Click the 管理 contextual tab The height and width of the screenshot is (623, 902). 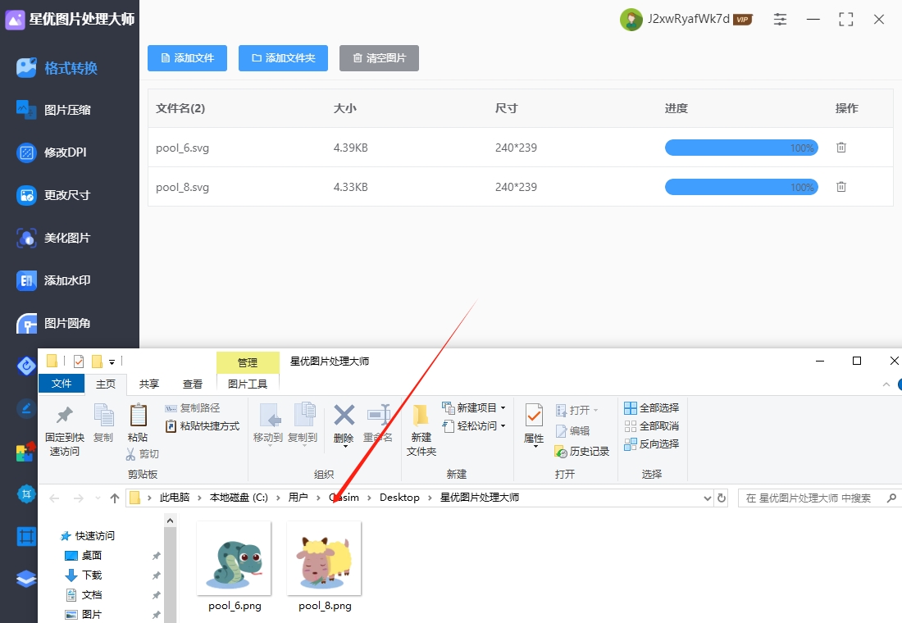[x=248, y=362]
